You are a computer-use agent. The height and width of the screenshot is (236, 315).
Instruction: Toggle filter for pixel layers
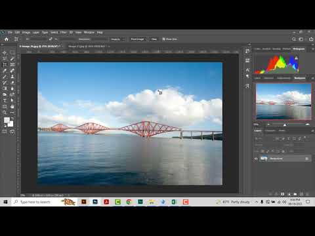click(x=277, y=138)
